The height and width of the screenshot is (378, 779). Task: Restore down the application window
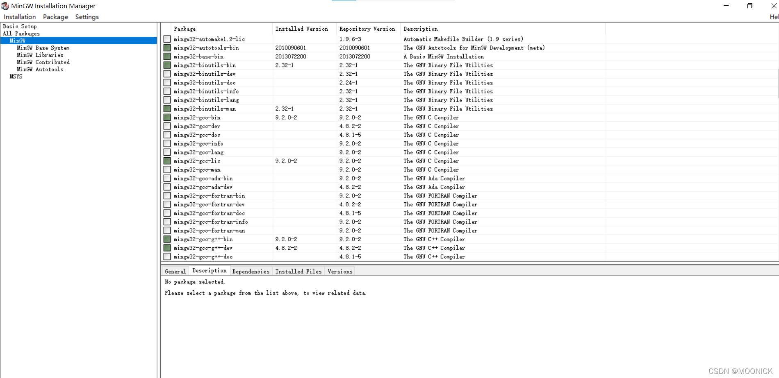749,6
